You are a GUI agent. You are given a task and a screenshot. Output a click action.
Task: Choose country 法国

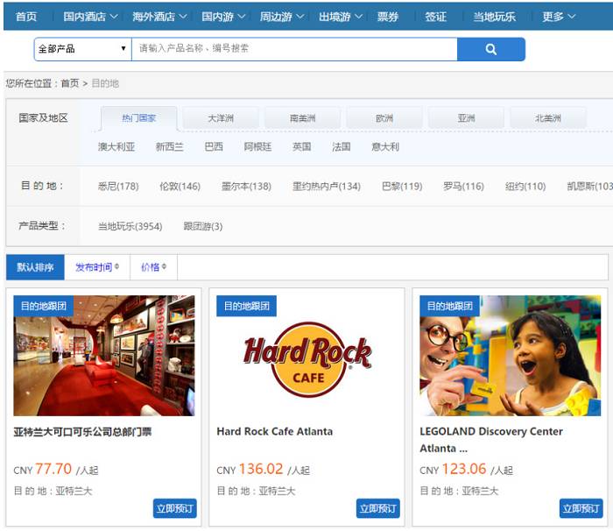342,146
